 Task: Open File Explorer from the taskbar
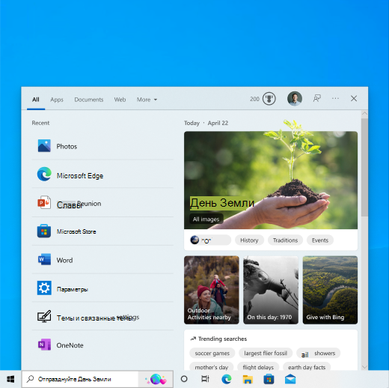coord(248,379)
